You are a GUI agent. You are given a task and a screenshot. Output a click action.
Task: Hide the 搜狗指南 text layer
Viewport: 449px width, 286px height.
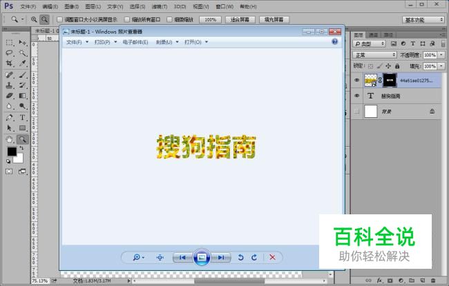point(357,96)
